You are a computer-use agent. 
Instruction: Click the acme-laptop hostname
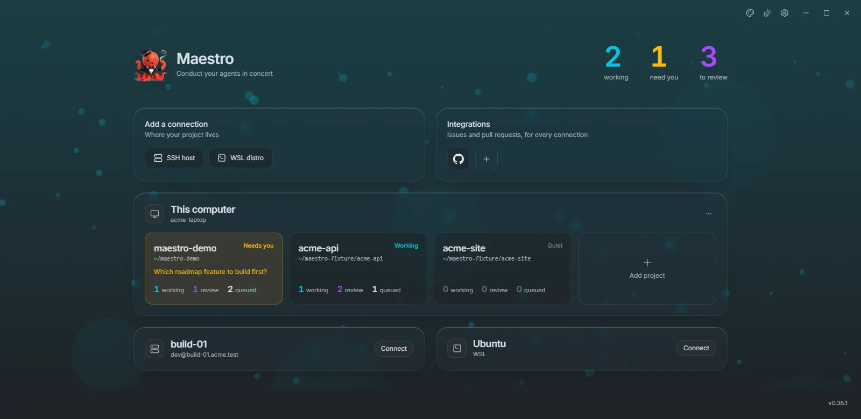tap(188, 220)
